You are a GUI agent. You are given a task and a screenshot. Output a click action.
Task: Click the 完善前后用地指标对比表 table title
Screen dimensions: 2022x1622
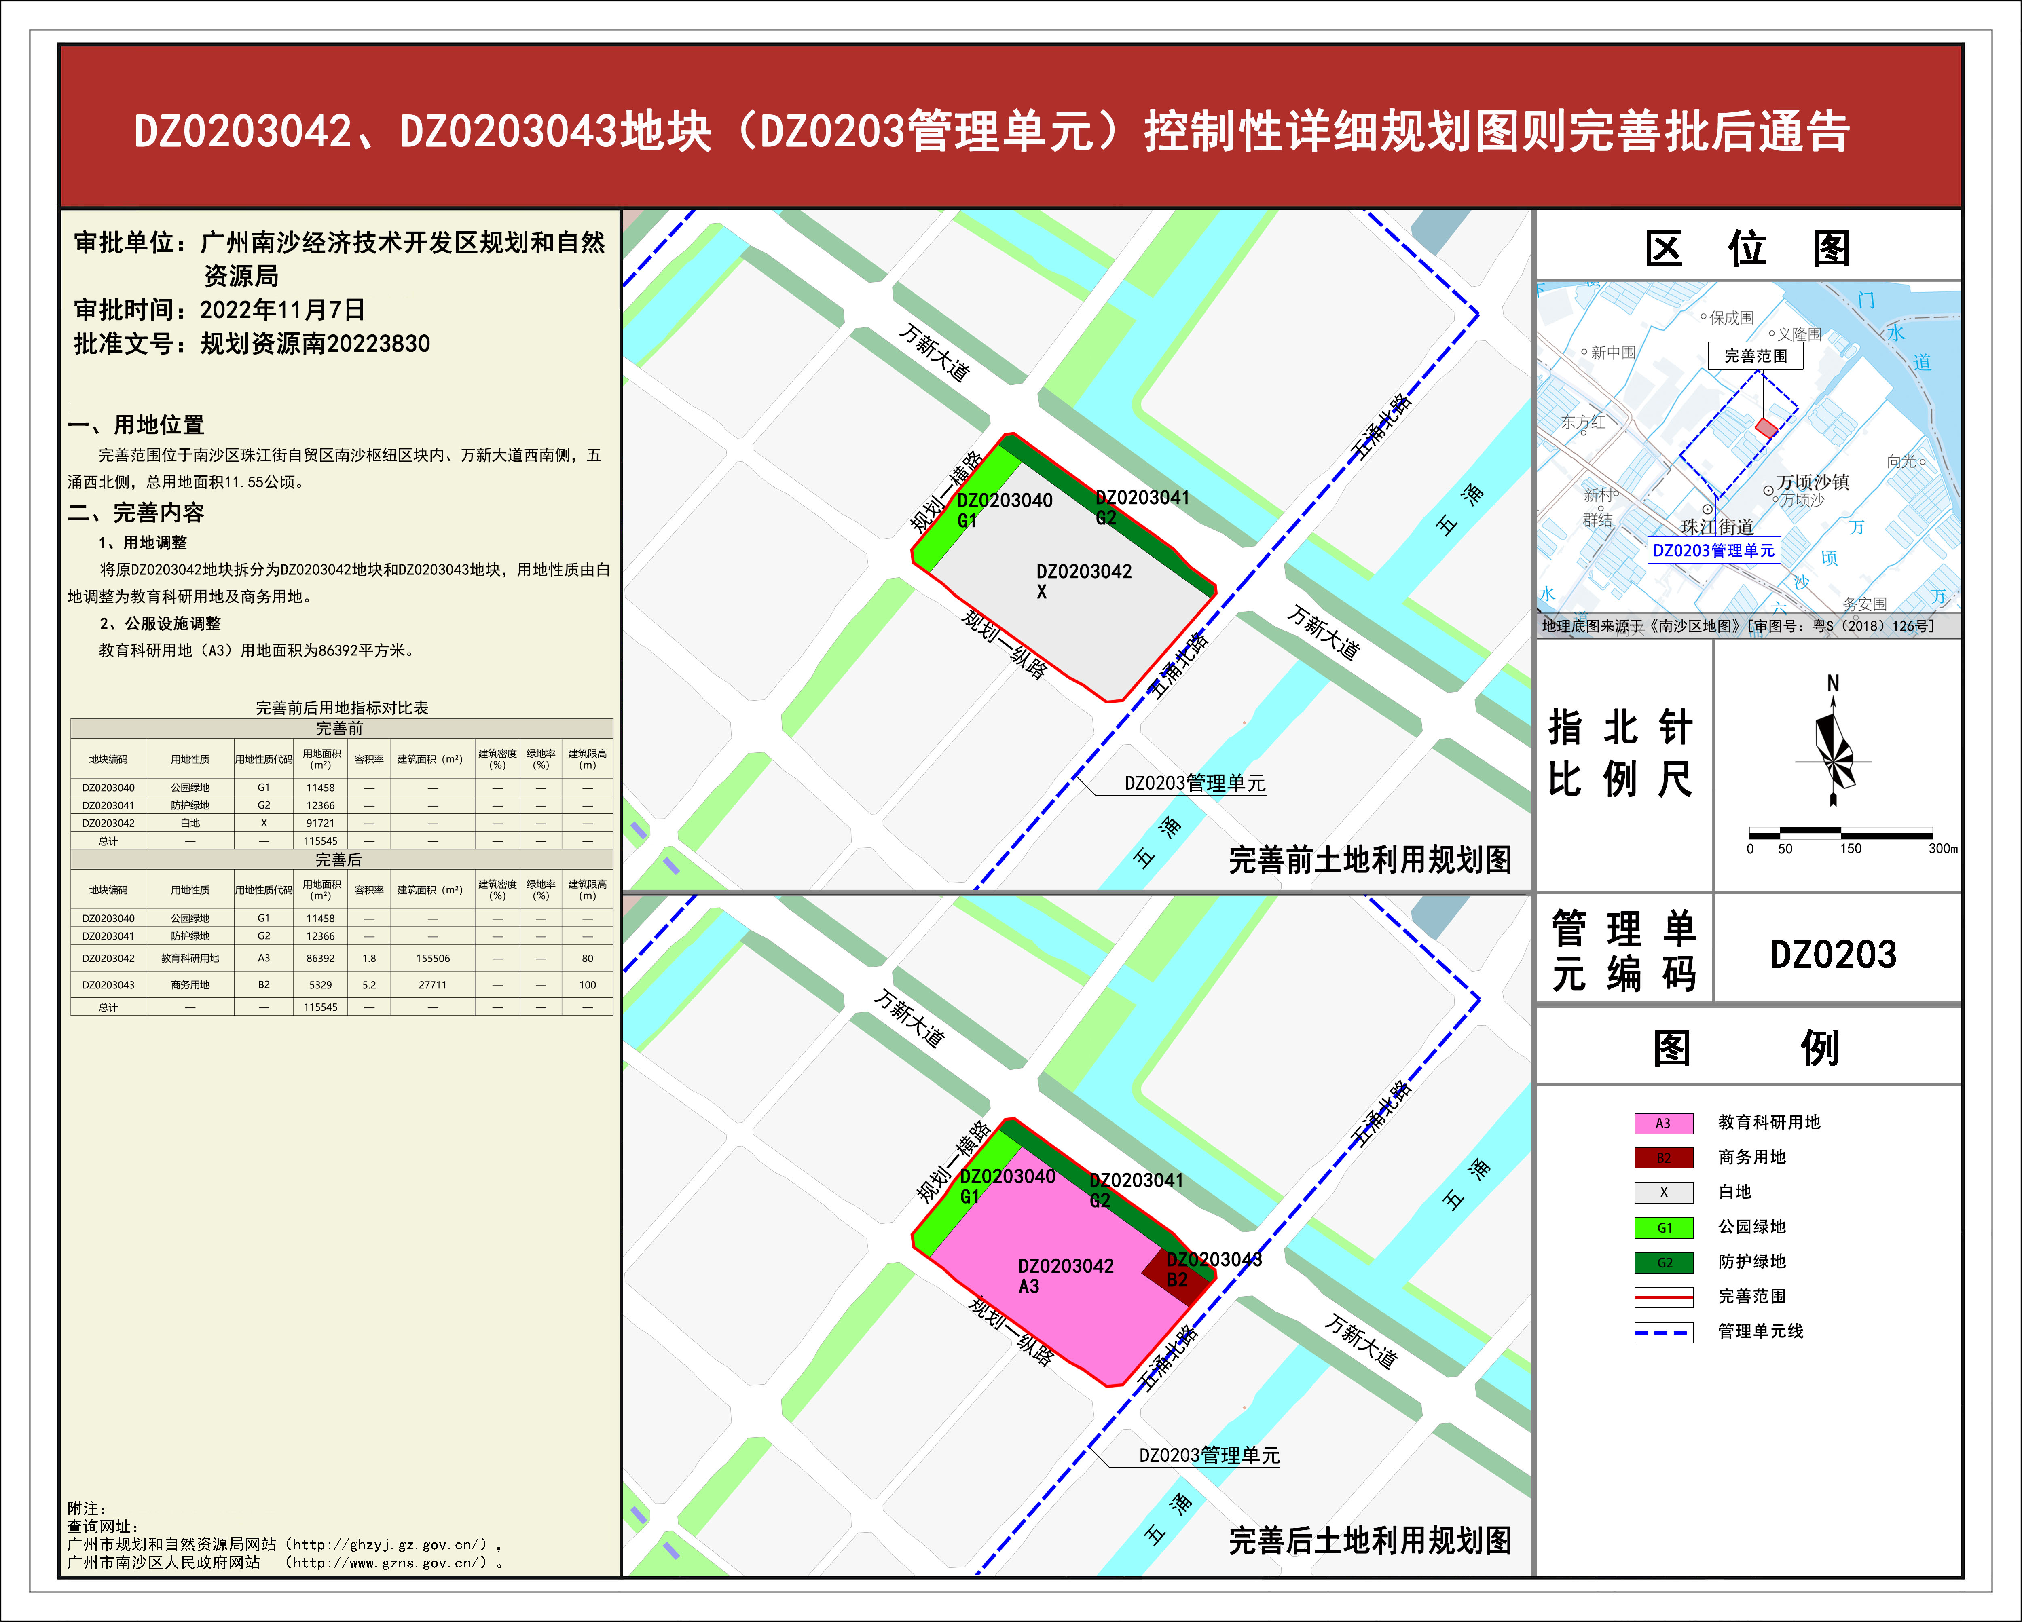(341, 708)
